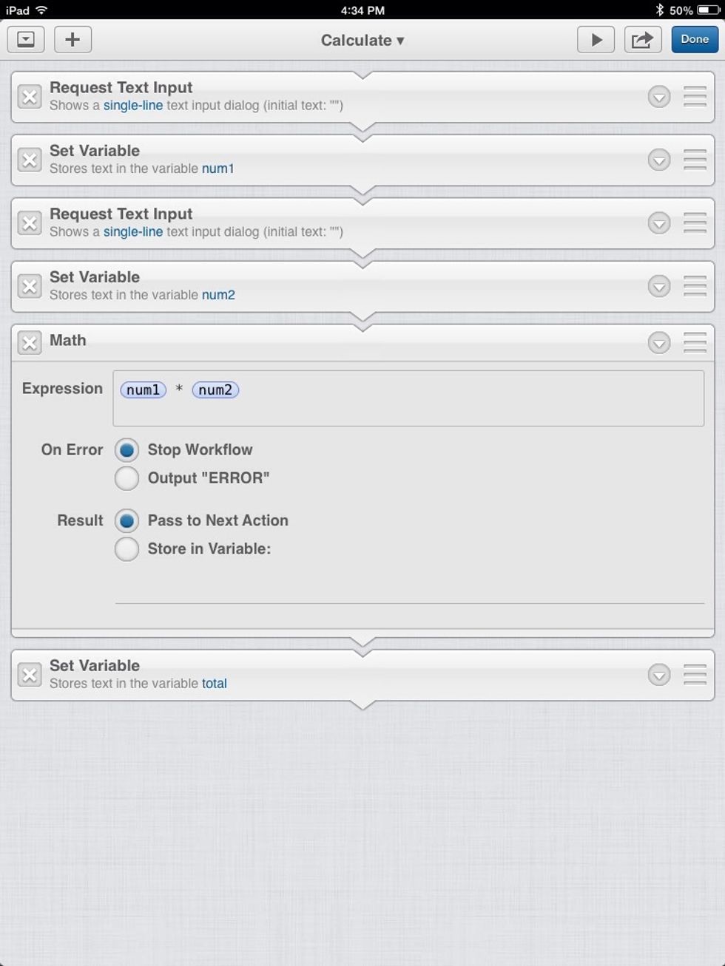Choose Store in Variable result option
This screenshot has height=966, width=725.
point(127,549)
